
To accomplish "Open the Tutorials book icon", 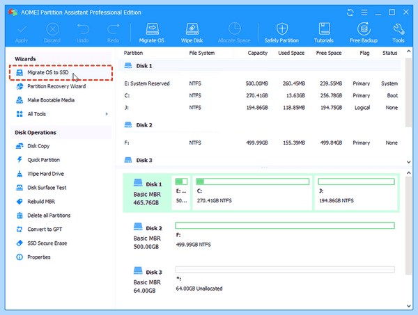I will (324, 29).
